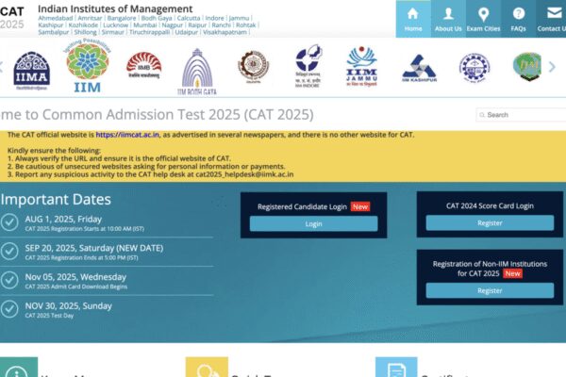Open Exam Cities location pin
The height and width of the screenshot is (377, 566).
(483, 14)
